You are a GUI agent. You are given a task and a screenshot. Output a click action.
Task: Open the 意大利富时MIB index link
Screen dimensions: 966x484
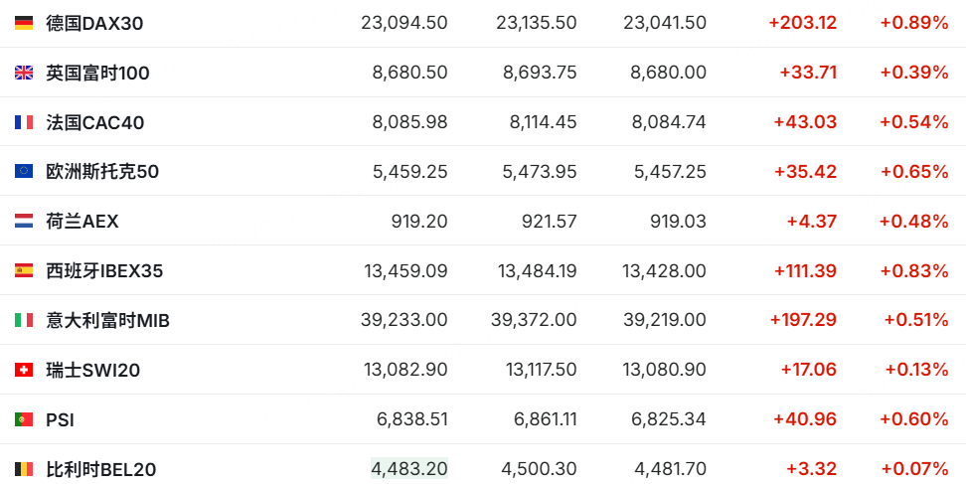click(x=107, y=320)
